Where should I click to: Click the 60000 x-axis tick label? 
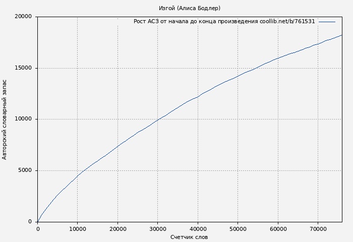click(x=278, y=228)
